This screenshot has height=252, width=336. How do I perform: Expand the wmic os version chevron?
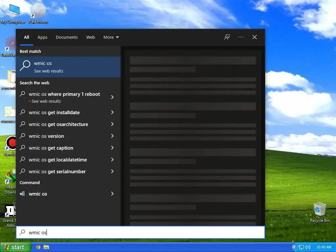click(x=112, y=136)
